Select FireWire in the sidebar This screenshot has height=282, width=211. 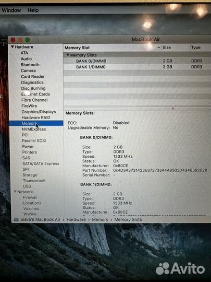pos(29,105)
